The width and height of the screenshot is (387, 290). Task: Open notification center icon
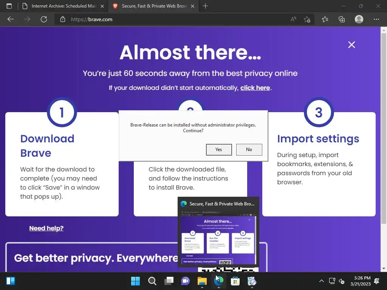377,281
